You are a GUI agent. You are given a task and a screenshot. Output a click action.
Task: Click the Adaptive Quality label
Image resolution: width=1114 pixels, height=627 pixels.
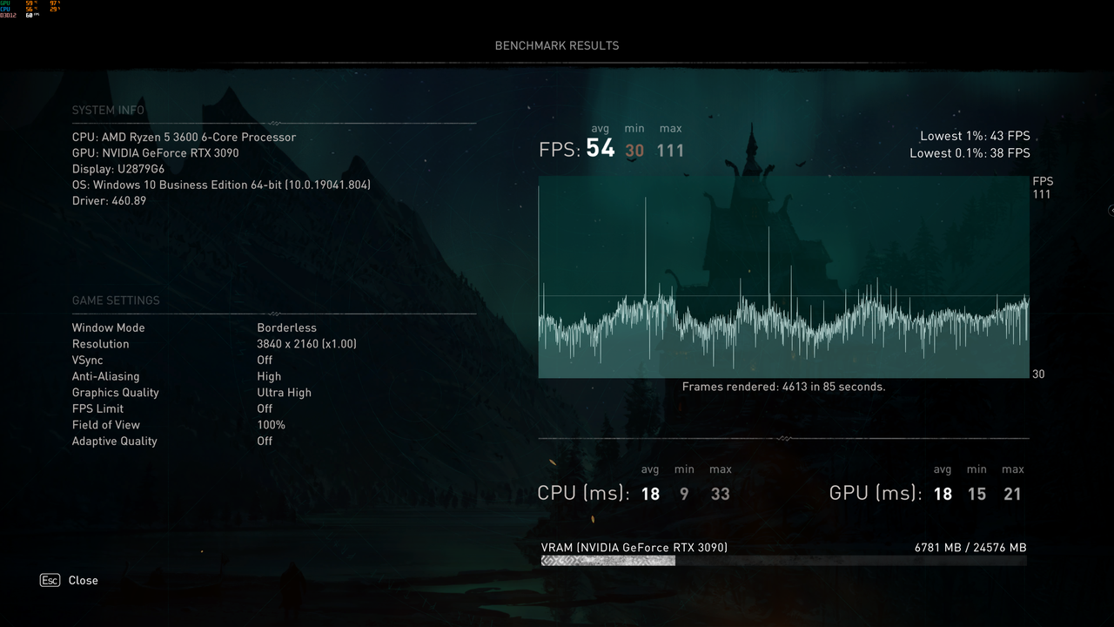tap(114, 442)
